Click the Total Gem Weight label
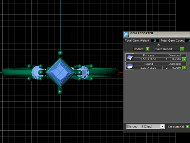Image resolution: width=190 pixels, height=143 pixels. pyautogui.click(x=137, y=41)
